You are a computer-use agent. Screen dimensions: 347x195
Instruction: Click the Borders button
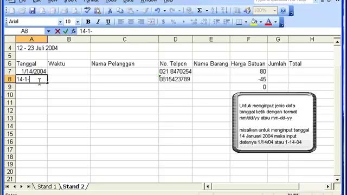click(239, 22)
